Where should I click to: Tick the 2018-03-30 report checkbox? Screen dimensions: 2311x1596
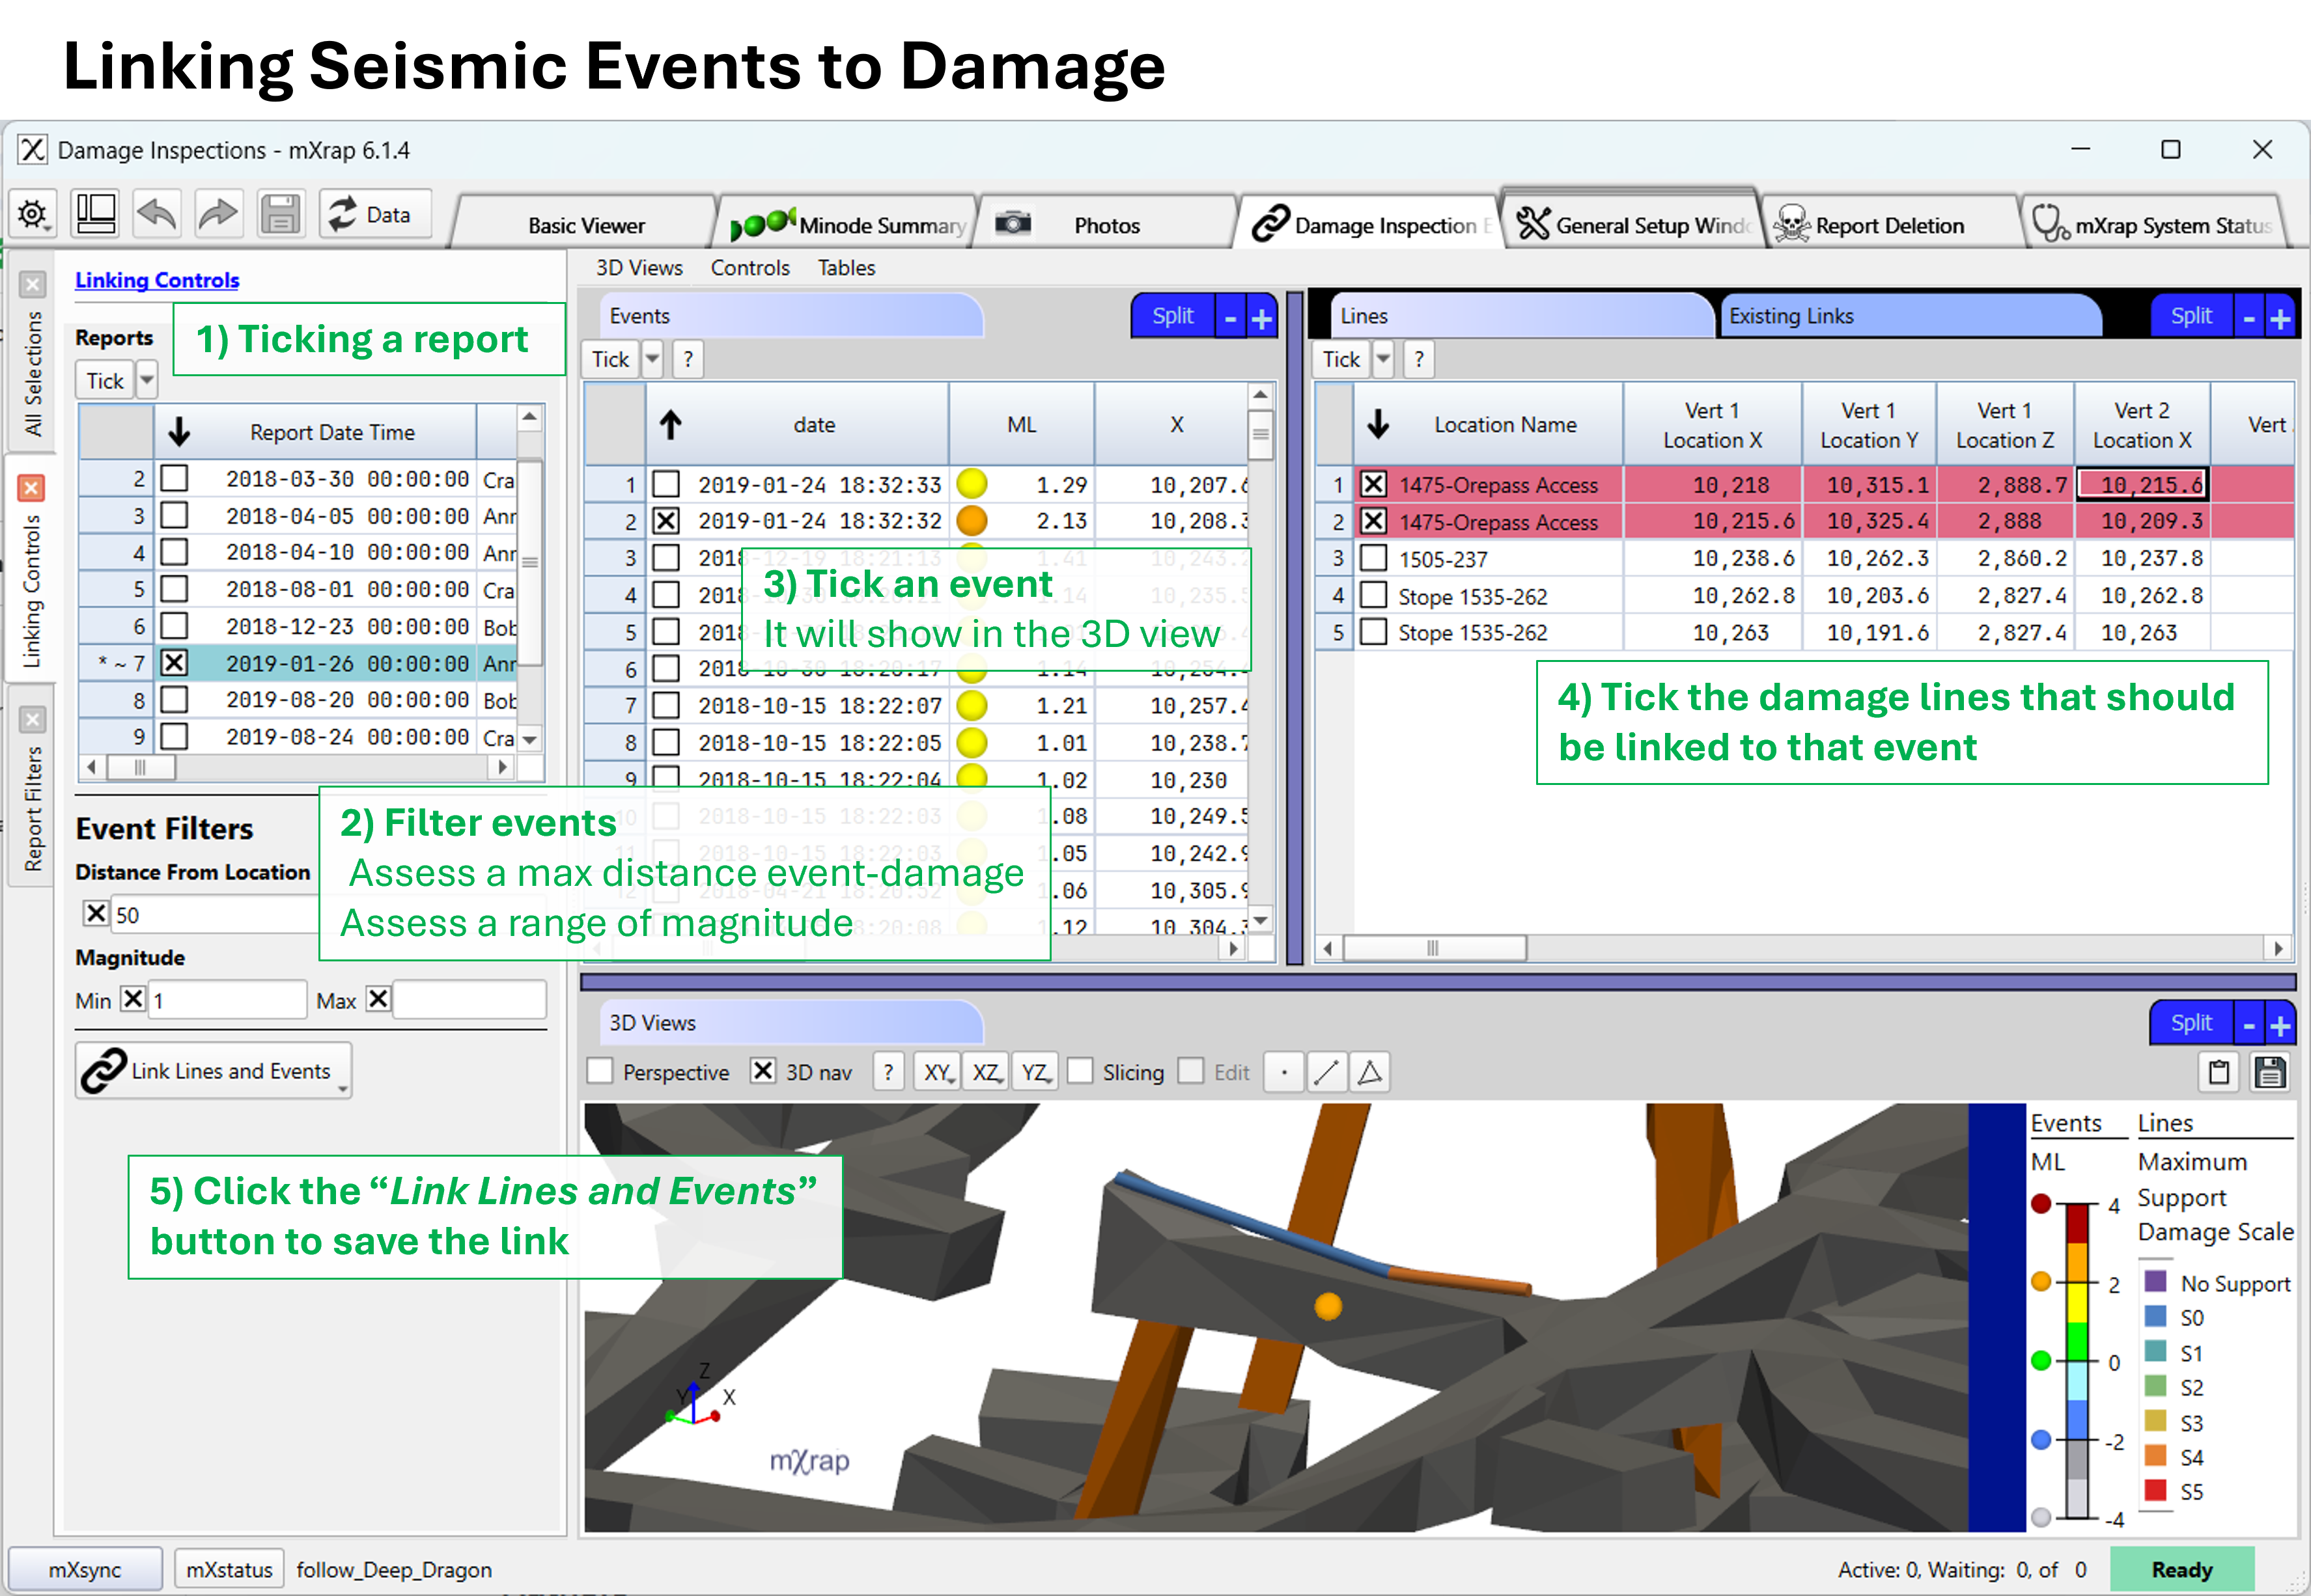(174, 478)
